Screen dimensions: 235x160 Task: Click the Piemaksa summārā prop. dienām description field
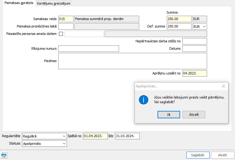(x=107, y=19)
